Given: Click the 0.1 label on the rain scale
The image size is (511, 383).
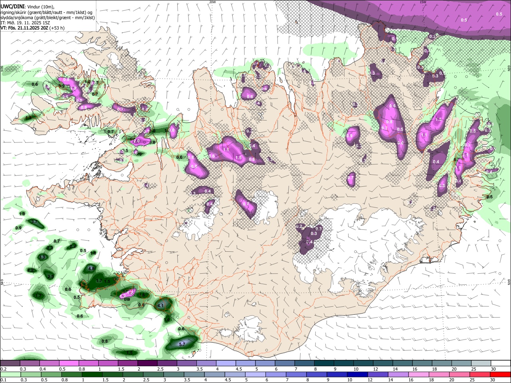Looking at the screenshot, I should (3, 380).
